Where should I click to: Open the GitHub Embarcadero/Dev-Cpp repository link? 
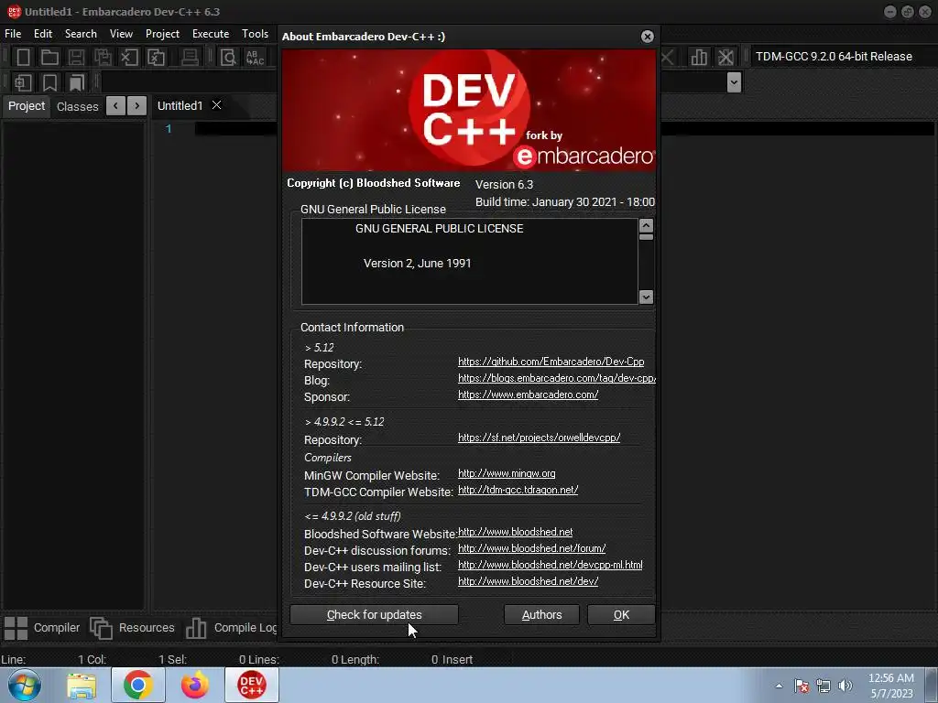(x=551, y=362)
